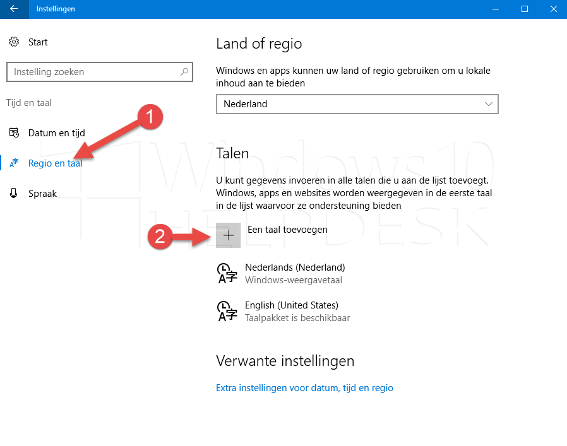Go back using the title bar arrow
This screenshot has width=567, height=446.
[14, 9]
